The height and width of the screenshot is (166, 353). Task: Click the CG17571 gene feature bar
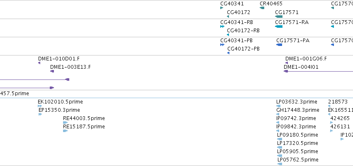pos(279,17)
